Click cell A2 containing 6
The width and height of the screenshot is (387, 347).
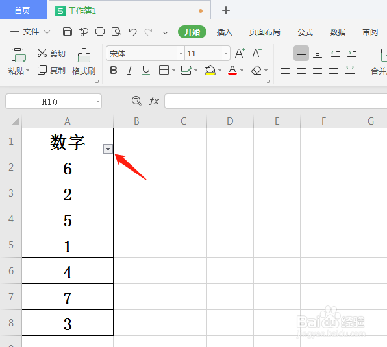68,167
